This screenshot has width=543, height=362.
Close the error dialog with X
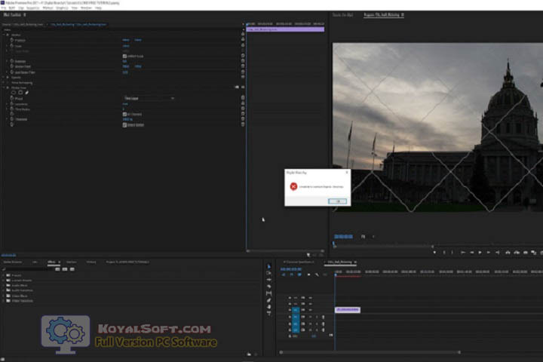point(347,172)
